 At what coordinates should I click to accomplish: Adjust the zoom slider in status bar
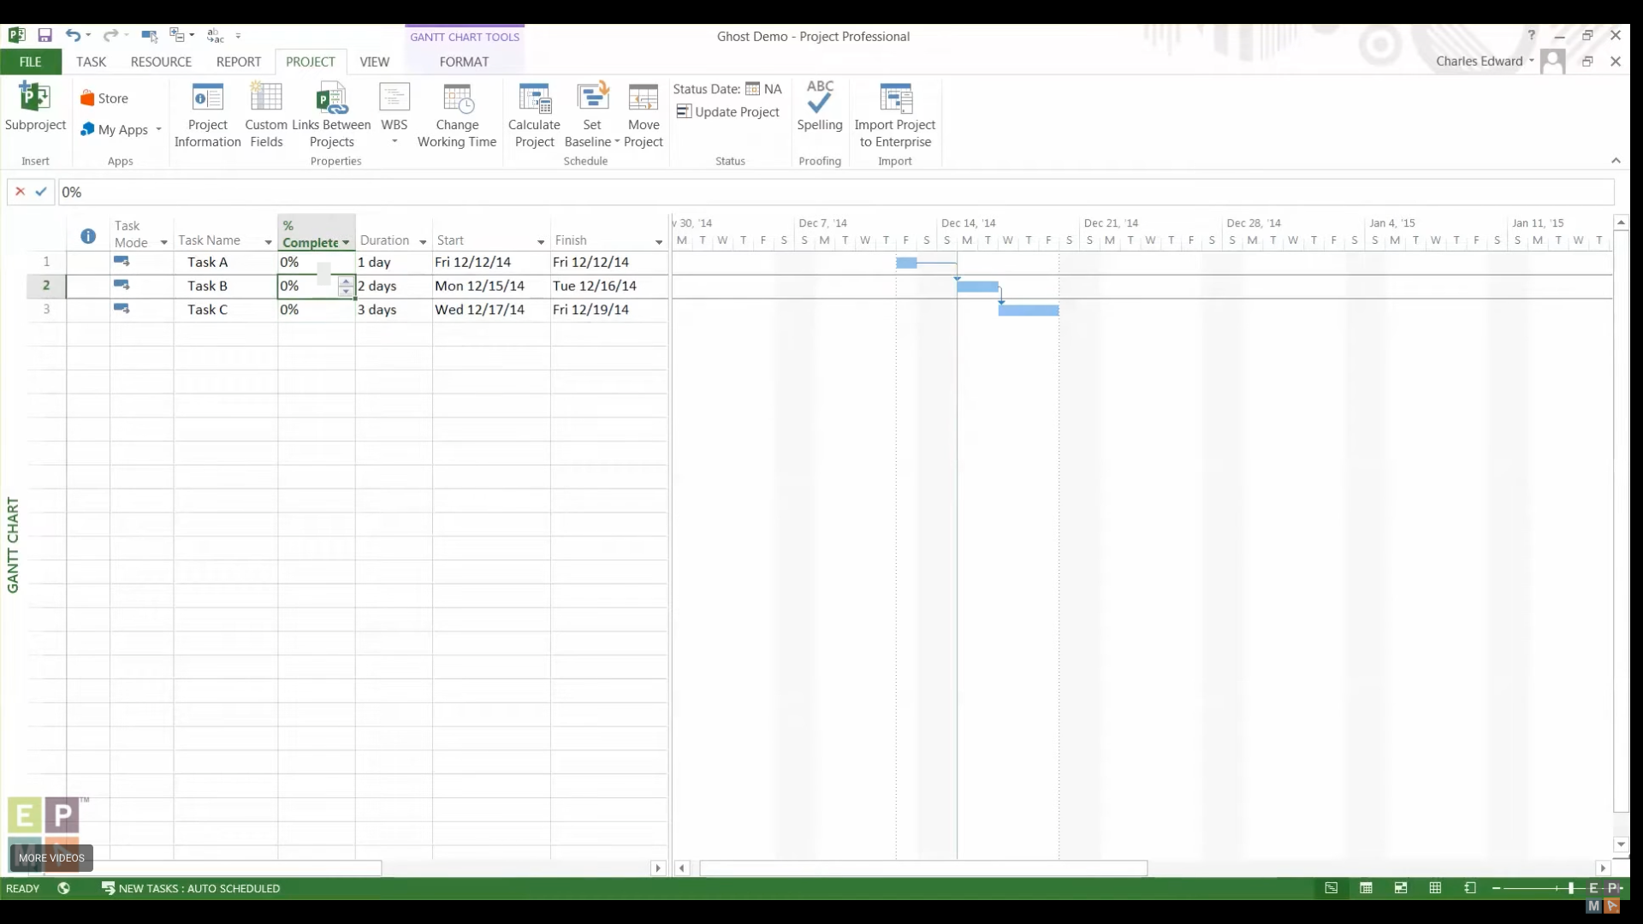click(x=1570, y=888)
